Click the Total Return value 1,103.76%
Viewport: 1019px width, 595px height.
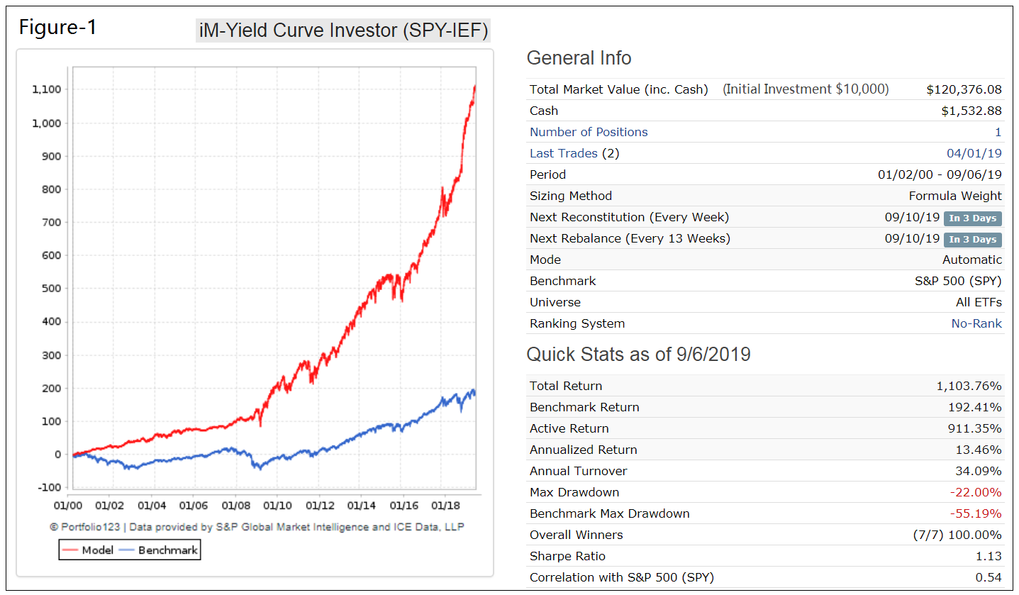click(969, 386)
